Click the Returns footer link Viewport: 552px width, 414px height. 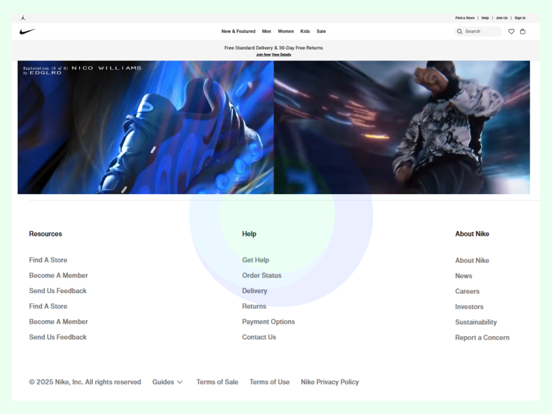tap(254, 306)
